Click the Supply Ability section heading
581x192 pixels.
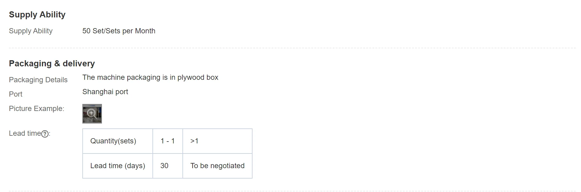(37, 15)
